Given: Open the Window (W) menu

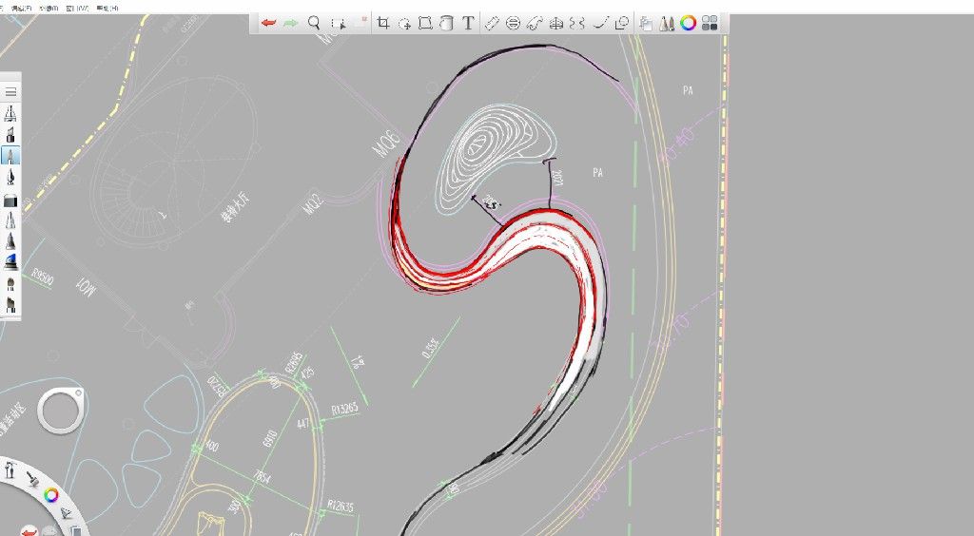Looking at the screenshot, I should click(x=77, y=8).
